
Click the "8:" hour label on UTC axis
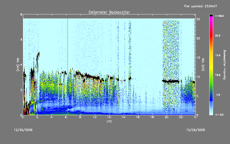coord(80,117)
